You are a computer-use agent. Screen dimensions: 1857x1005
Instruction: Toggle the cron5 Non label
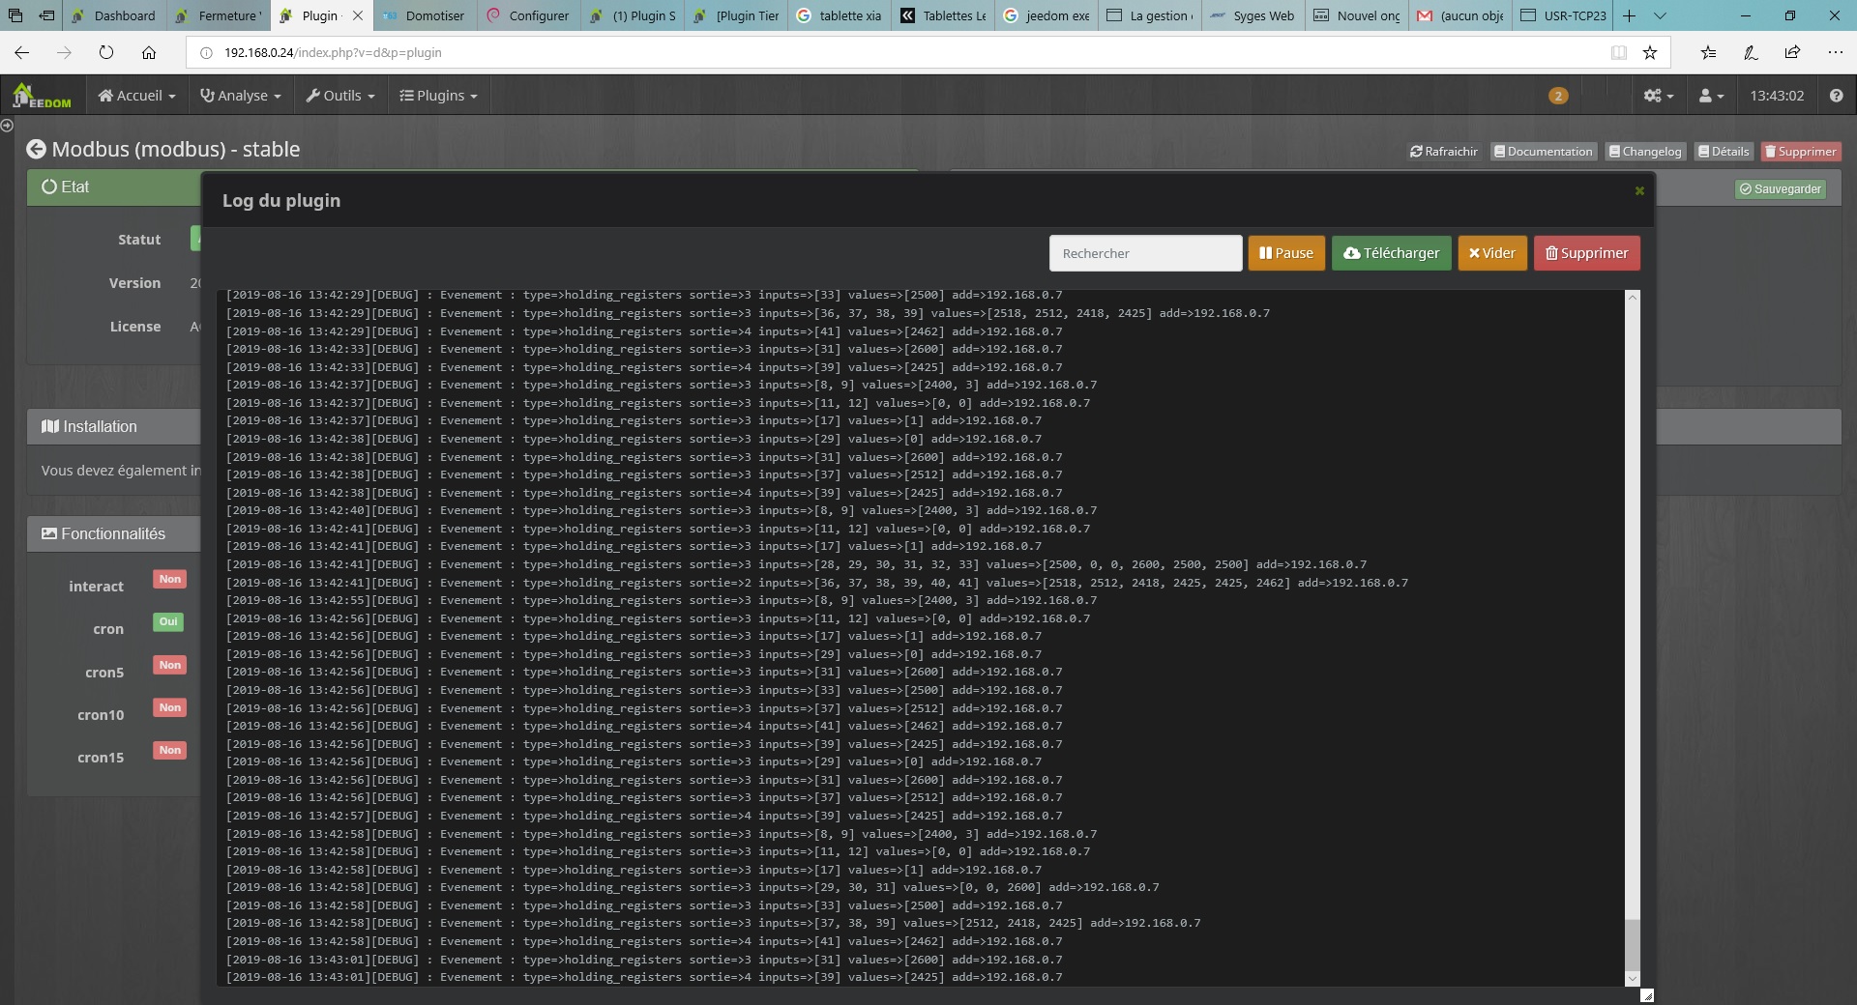click(169, 666)
